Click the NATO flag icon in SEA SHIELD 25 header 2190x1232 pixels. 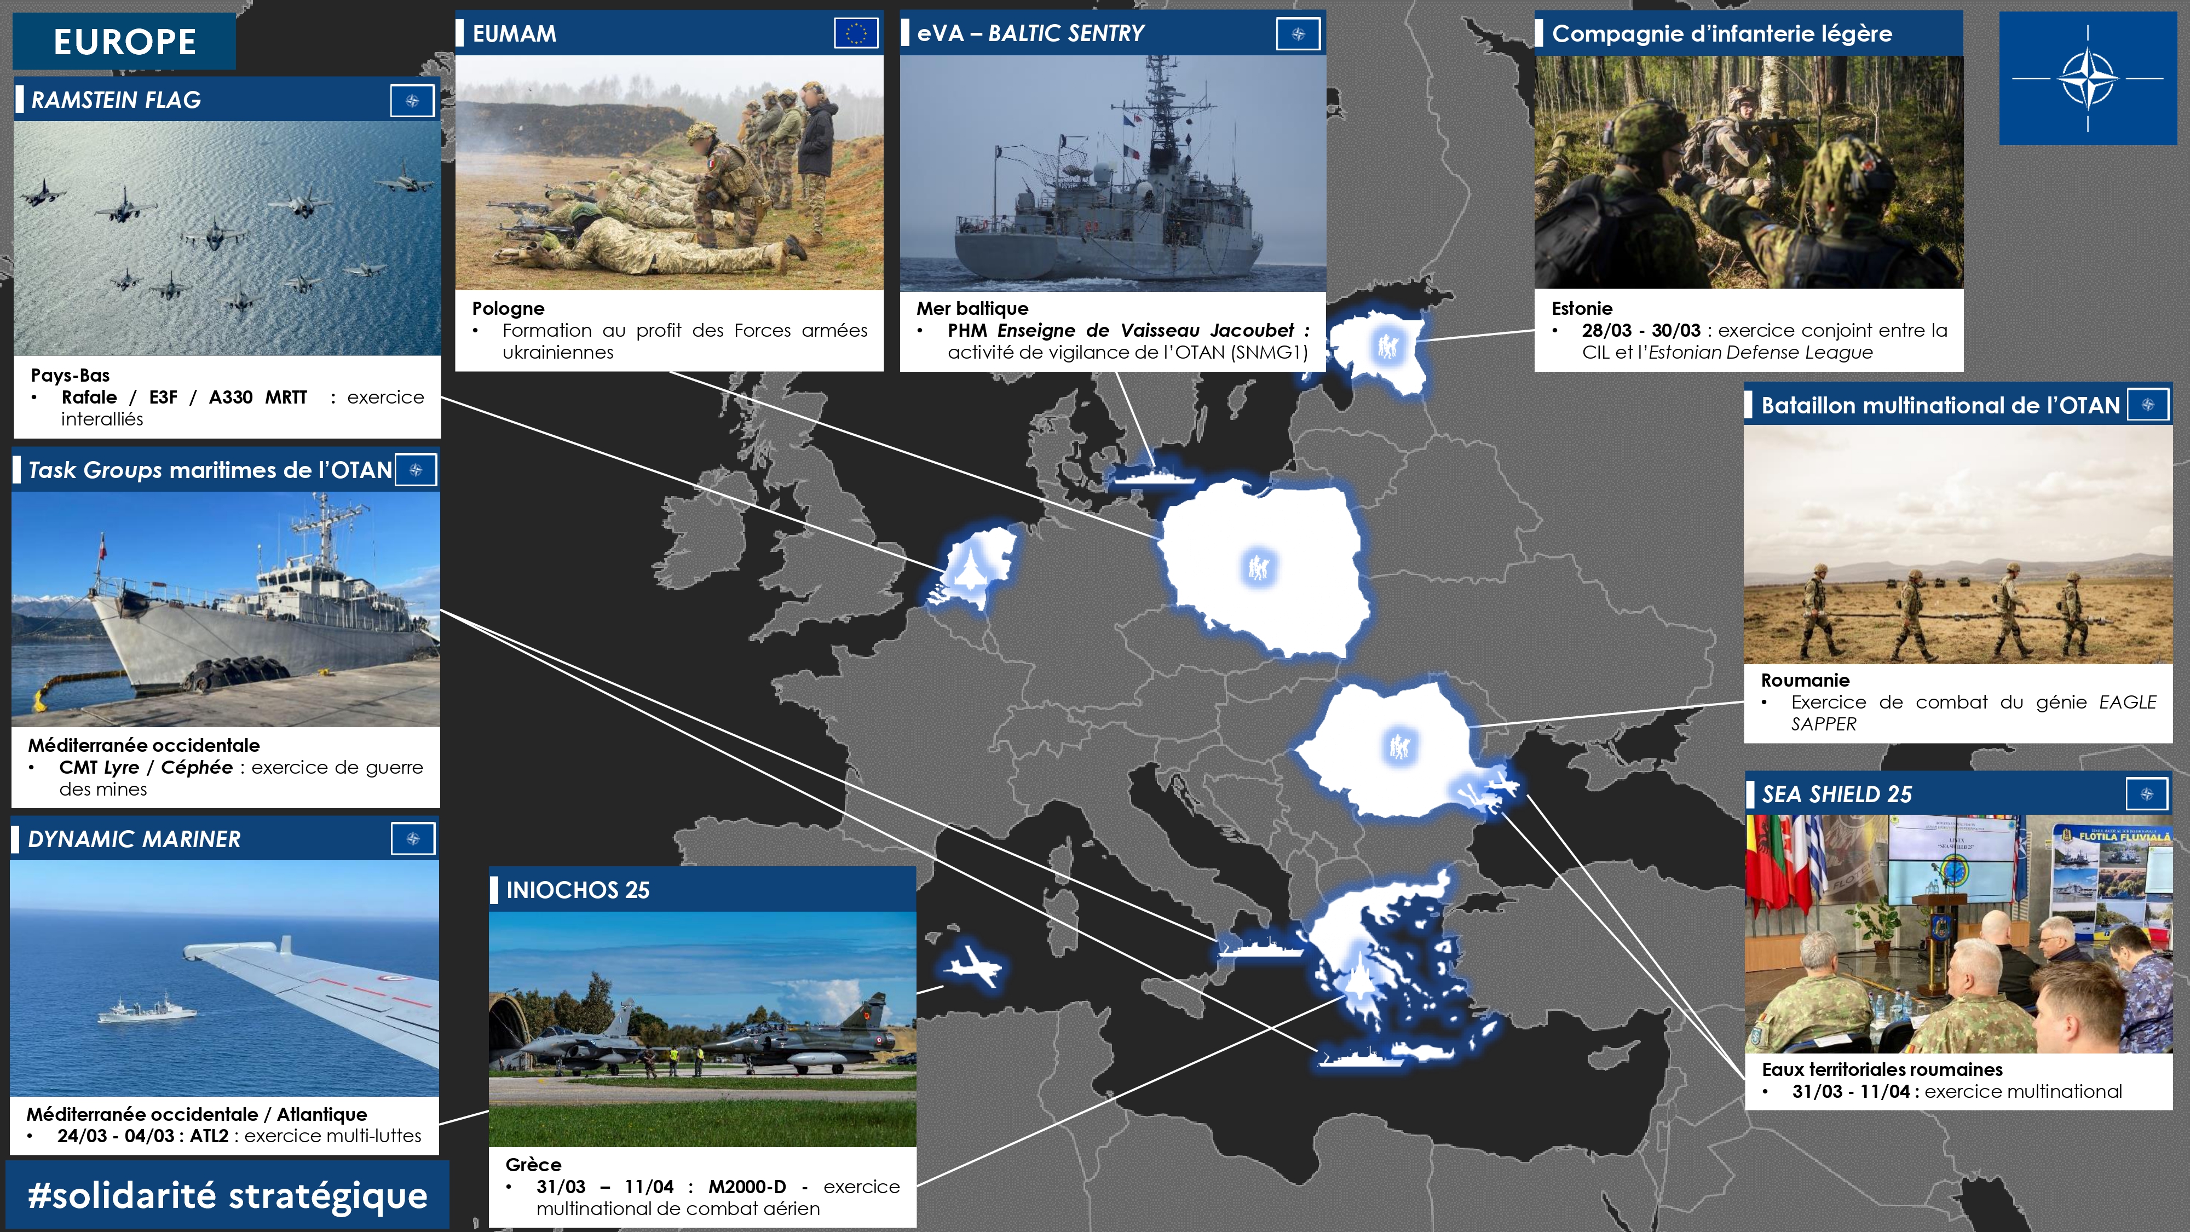point(2147,794)
